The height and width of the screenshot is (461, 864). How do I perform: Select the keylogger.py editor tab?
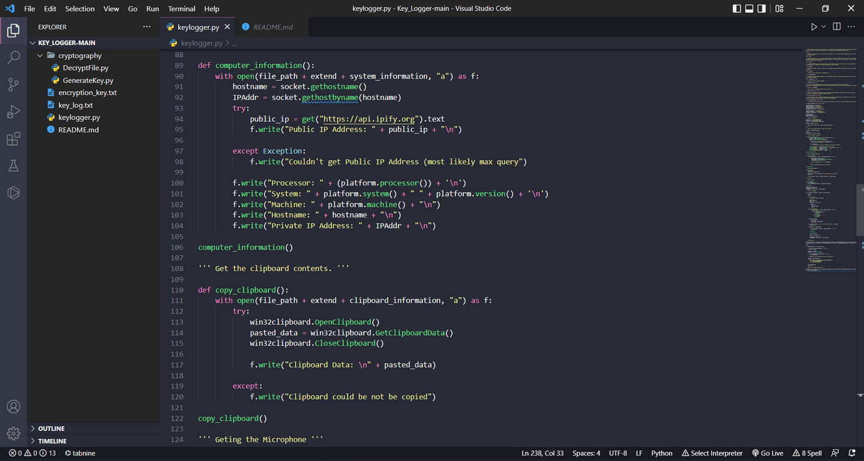[197, 27]
